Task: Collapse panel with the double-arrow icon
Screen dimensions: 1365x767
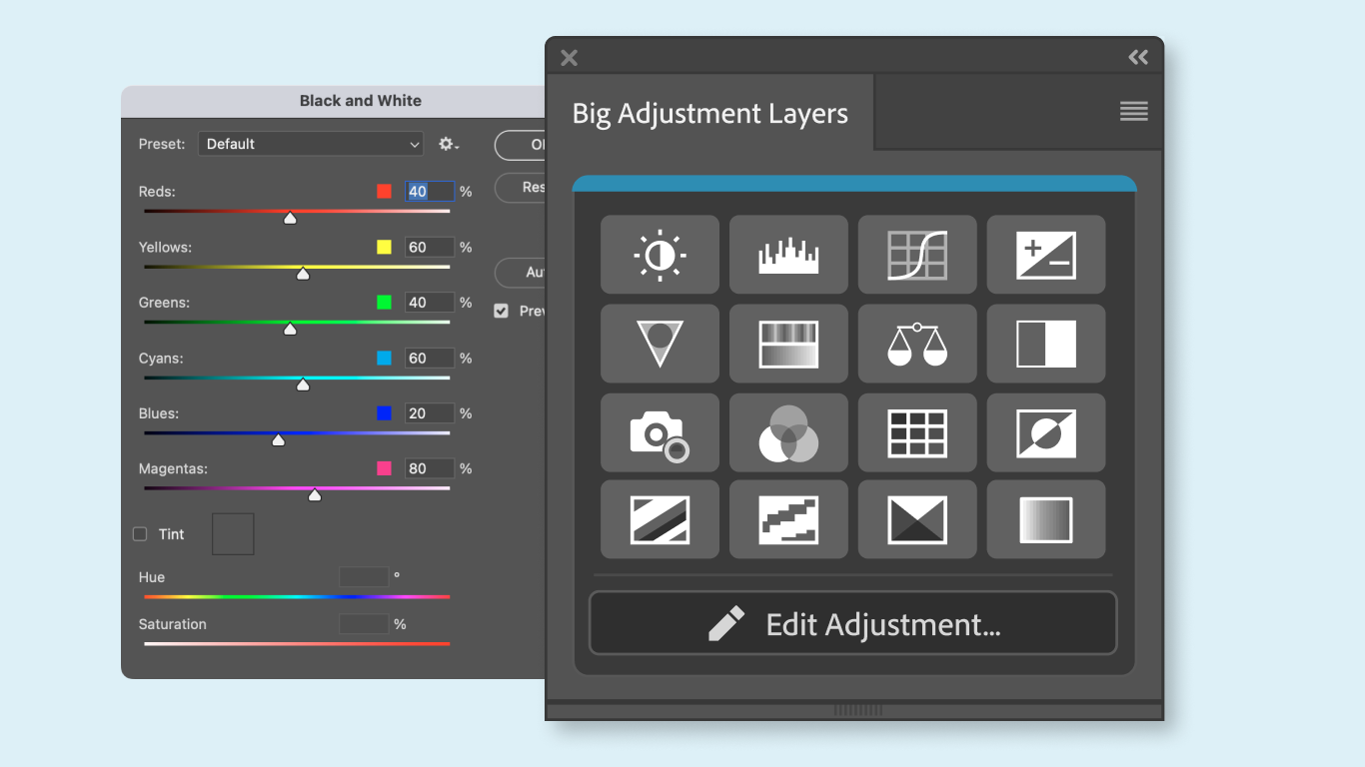Action: point(1138,57)
